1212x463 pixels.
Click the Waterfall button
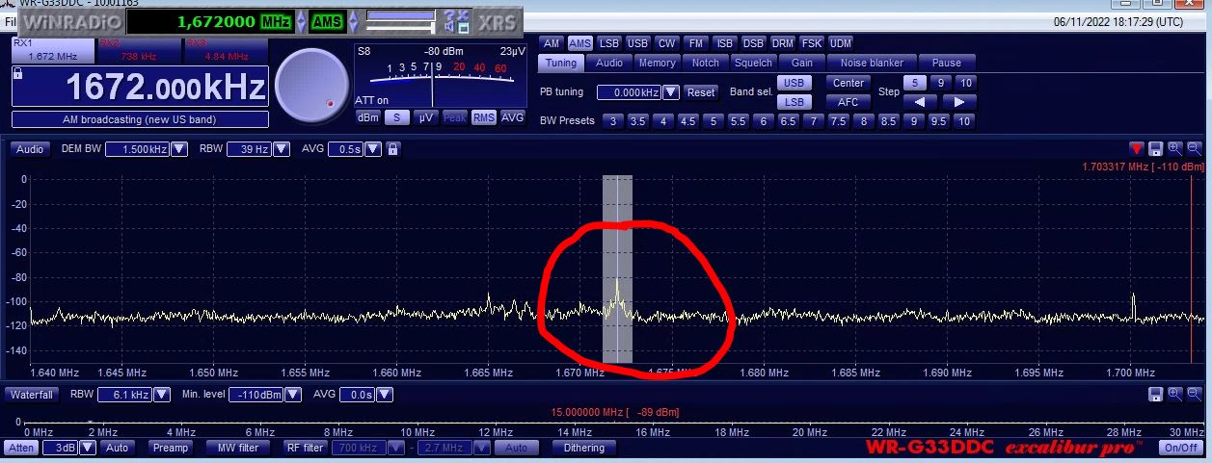pyautogui.click(x=33, y=395)
